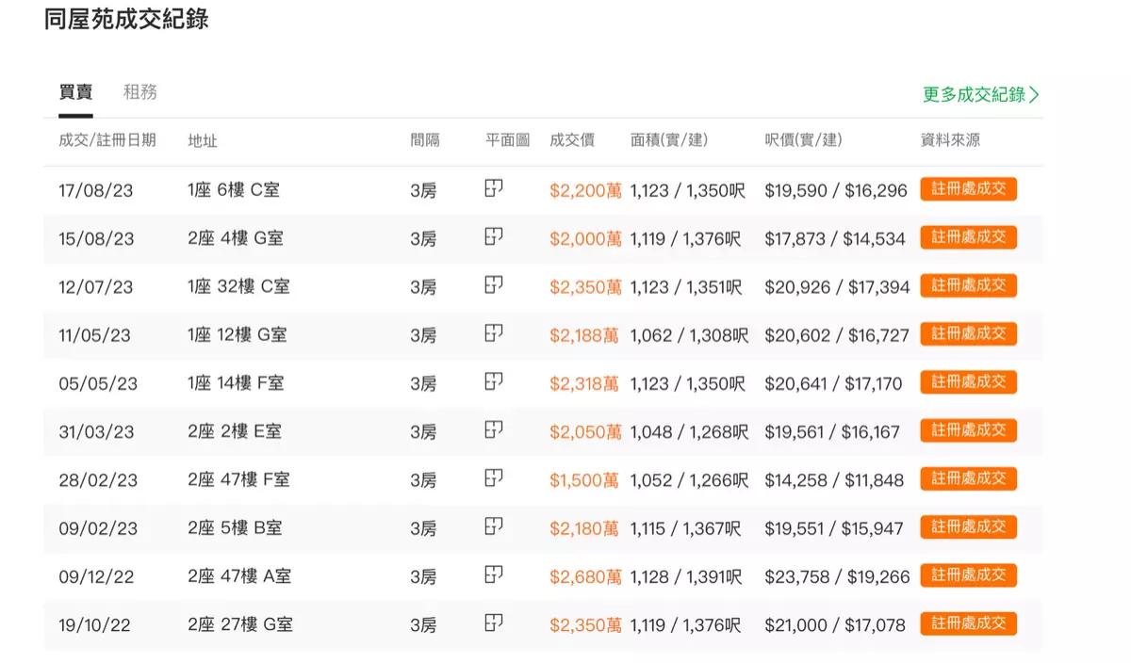View floor plan of 1座 12樓 G室
This screenshot has height=663, width=1131.
click(x=494, y=333)
